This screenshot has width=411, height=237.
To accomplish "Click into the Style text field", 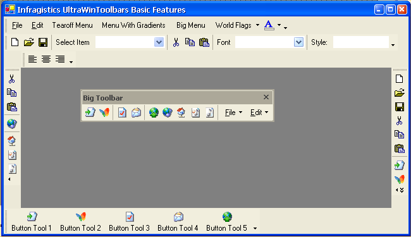I will click(361, 42).
